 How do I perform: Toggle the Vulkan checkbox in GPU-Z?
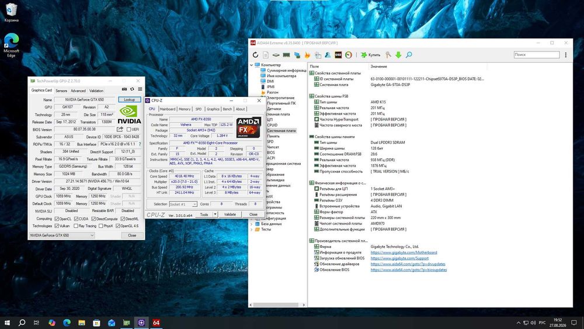tap(57, 226)
